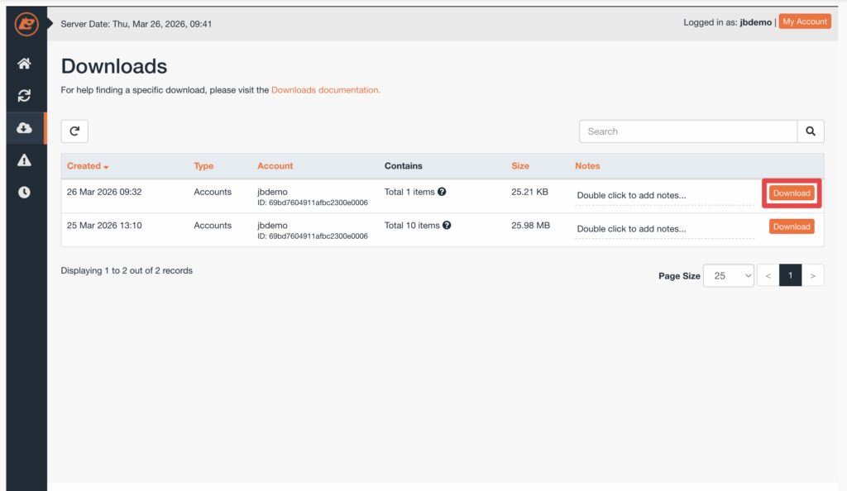Open the Home dashboard sidebar icon

[x=25, y=64]
